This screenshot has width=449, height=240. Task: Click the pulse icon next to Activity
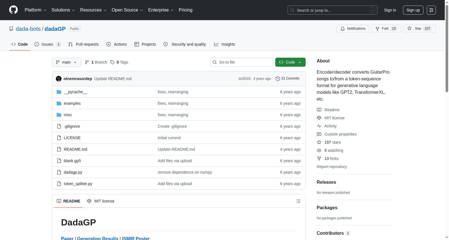(319, 126)
